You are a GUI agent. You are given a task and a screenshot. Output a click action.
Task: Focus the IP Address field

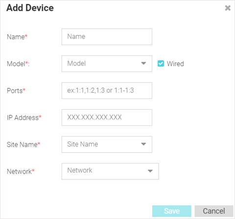[x=107, y=118]
